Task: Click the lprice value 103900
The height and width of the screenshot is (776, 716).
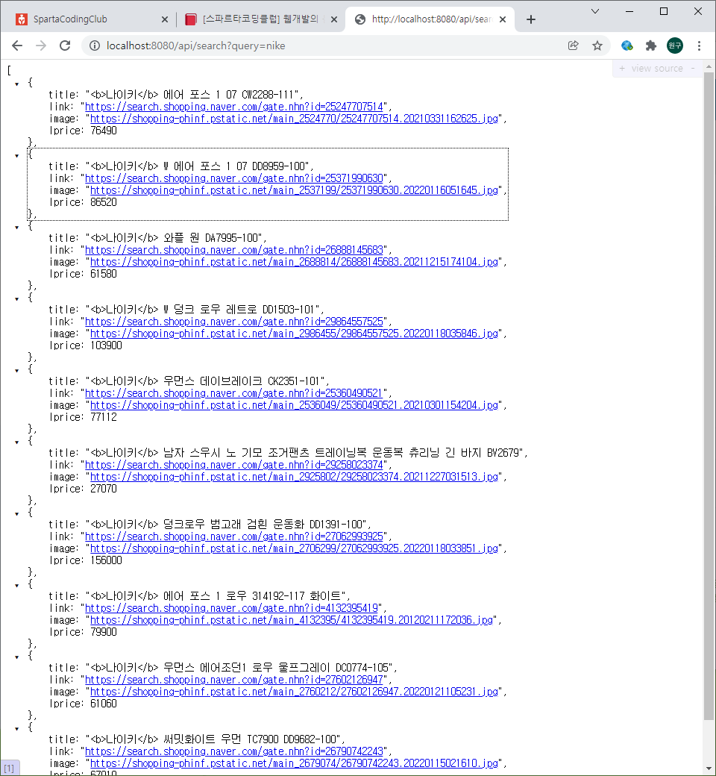Action: [106, 345]
